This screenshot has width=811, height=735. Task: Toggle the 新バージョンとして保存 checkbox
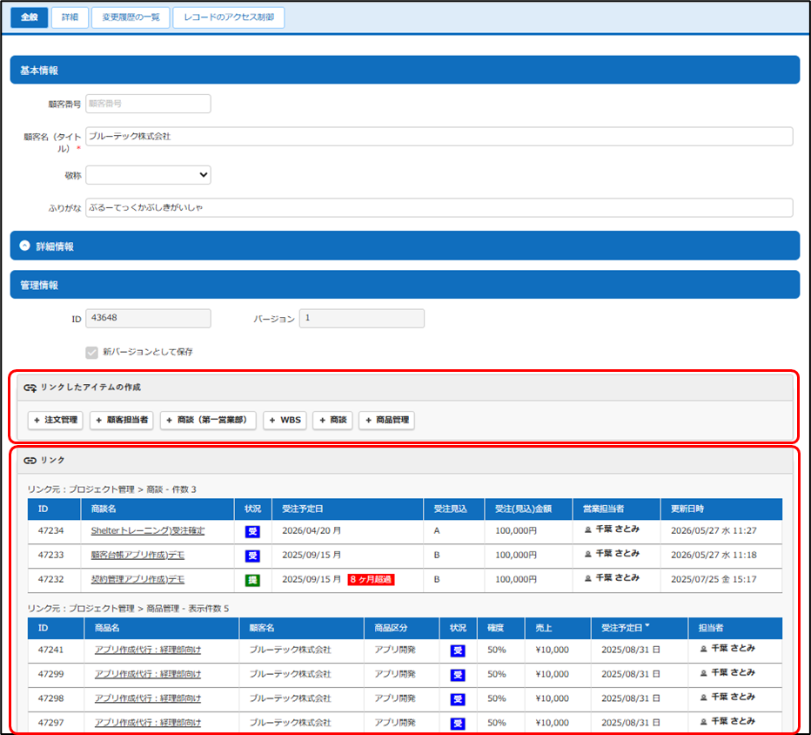point(91,353)
